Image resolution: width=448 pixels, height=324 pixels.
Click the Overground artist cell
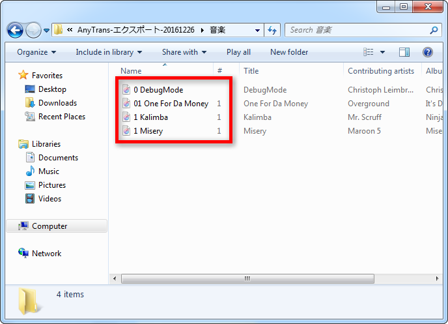point(369,104)
